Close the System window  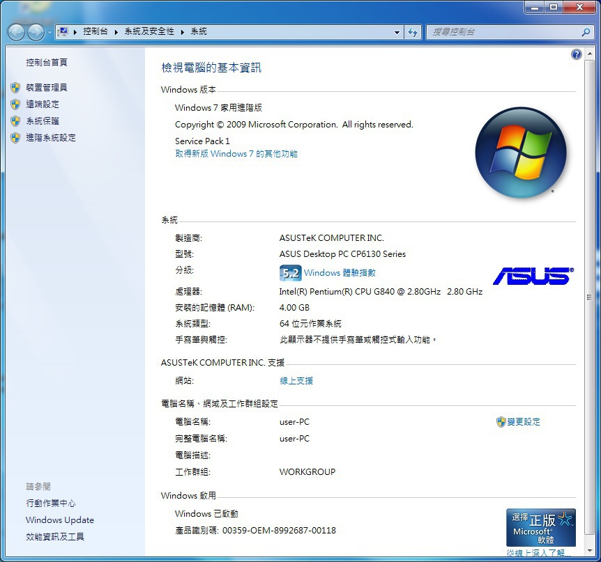579,7
